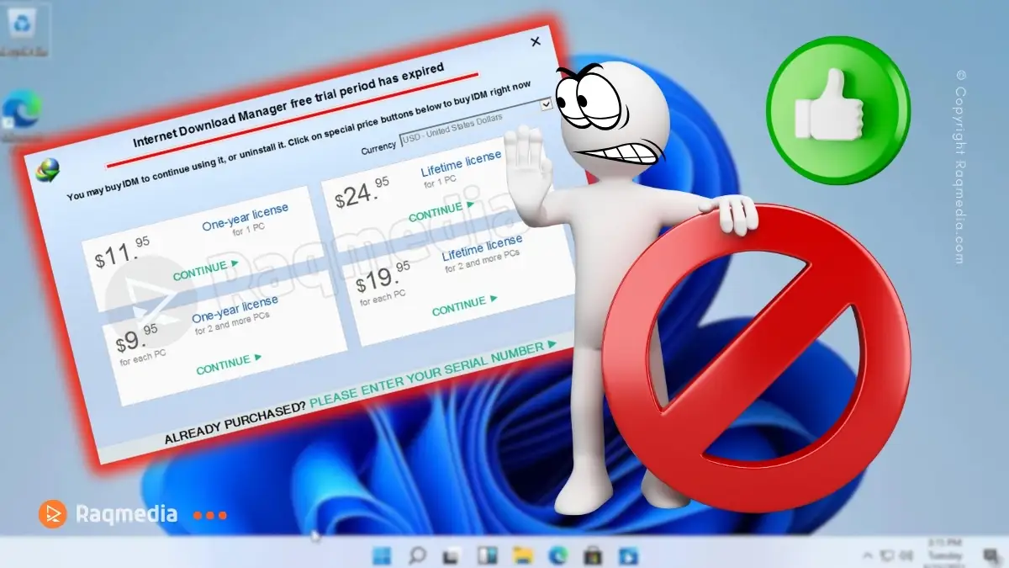Image resolution: width=1009 pixels, height=568 pixels.
Task: Click CONTINUE under the $24.95 lifetime license
Action: click(x=437, y=209)
